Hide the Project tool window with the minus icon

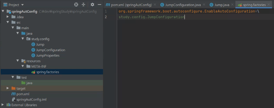point(99,5)
